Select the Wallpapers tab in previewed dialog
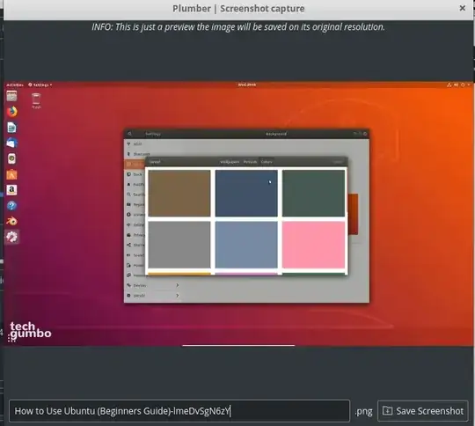 tap(230, 162)
